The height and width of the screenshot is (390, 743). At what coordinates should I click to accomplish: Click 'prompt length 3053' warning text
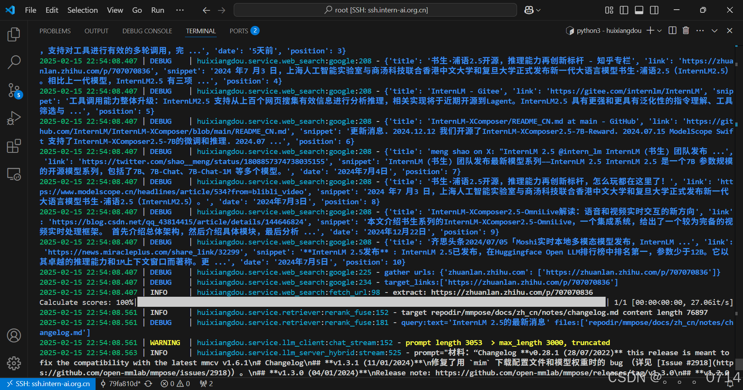(x=444, y=343)
